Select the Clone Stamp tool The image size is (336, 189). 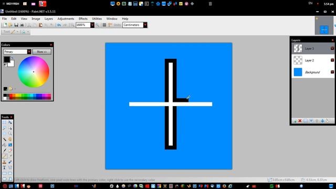click(x=4, y=162)
